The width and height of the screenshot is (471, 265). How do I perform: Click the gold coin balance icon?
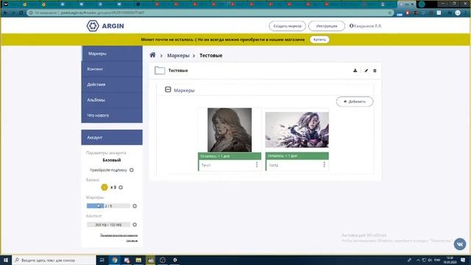(105, 187)
